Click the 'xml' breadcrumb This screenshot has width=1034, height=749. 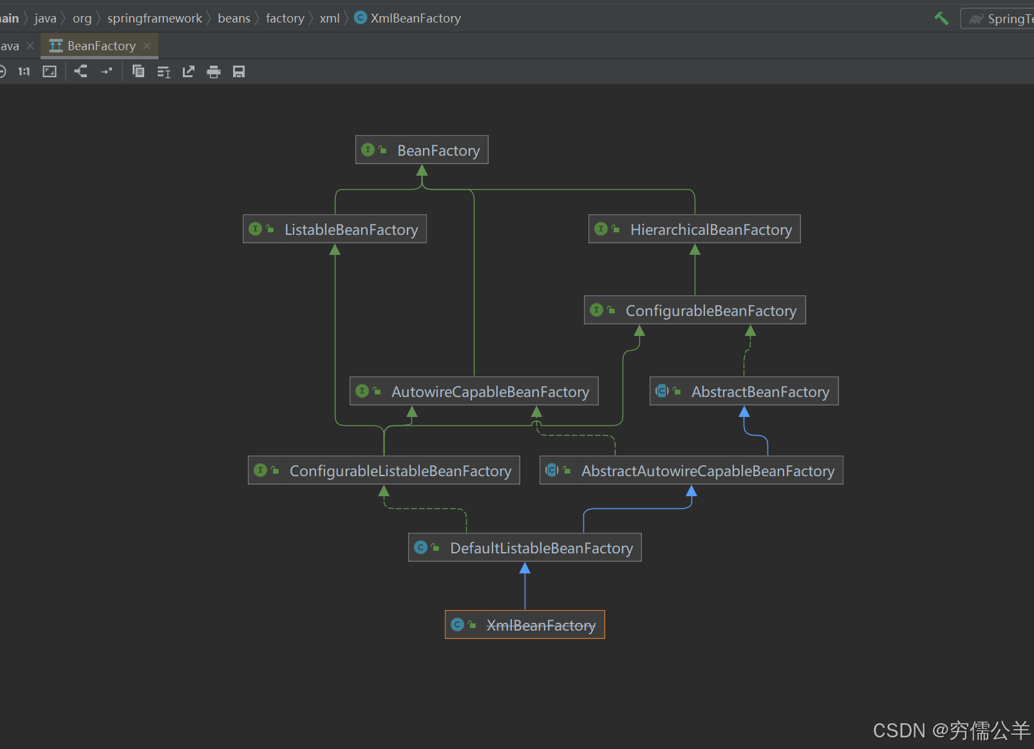tap(330, 19)
